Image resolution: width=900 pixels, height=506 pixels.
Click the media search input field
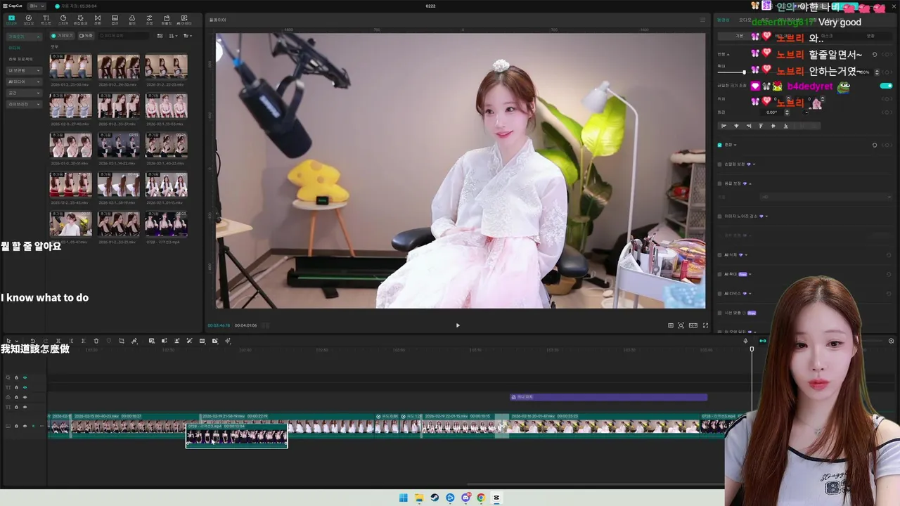(x=123, y=36)
